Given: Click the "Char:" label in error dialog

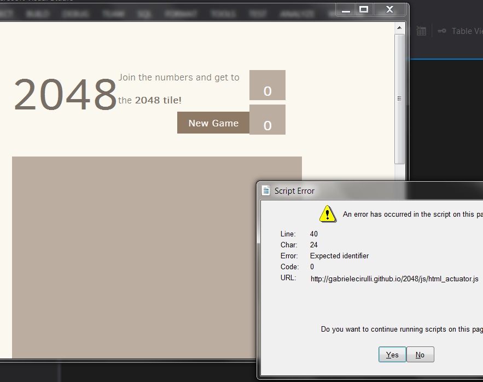Looking at the screenshot, I should [x=289, y=245].
